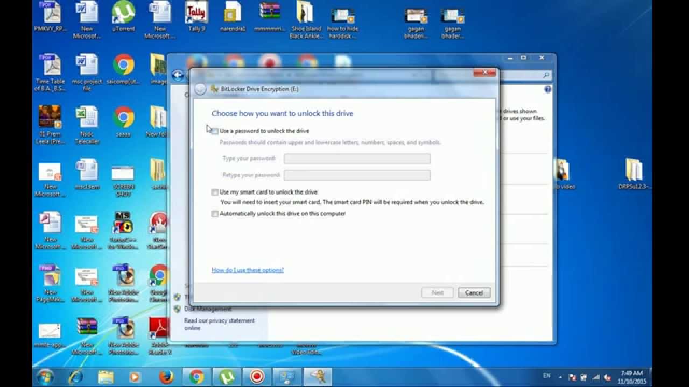This screenshot has height=387, width=689.
Task: Switch to uTorrent on the taskbar
Action: click(x=227, y=376)
